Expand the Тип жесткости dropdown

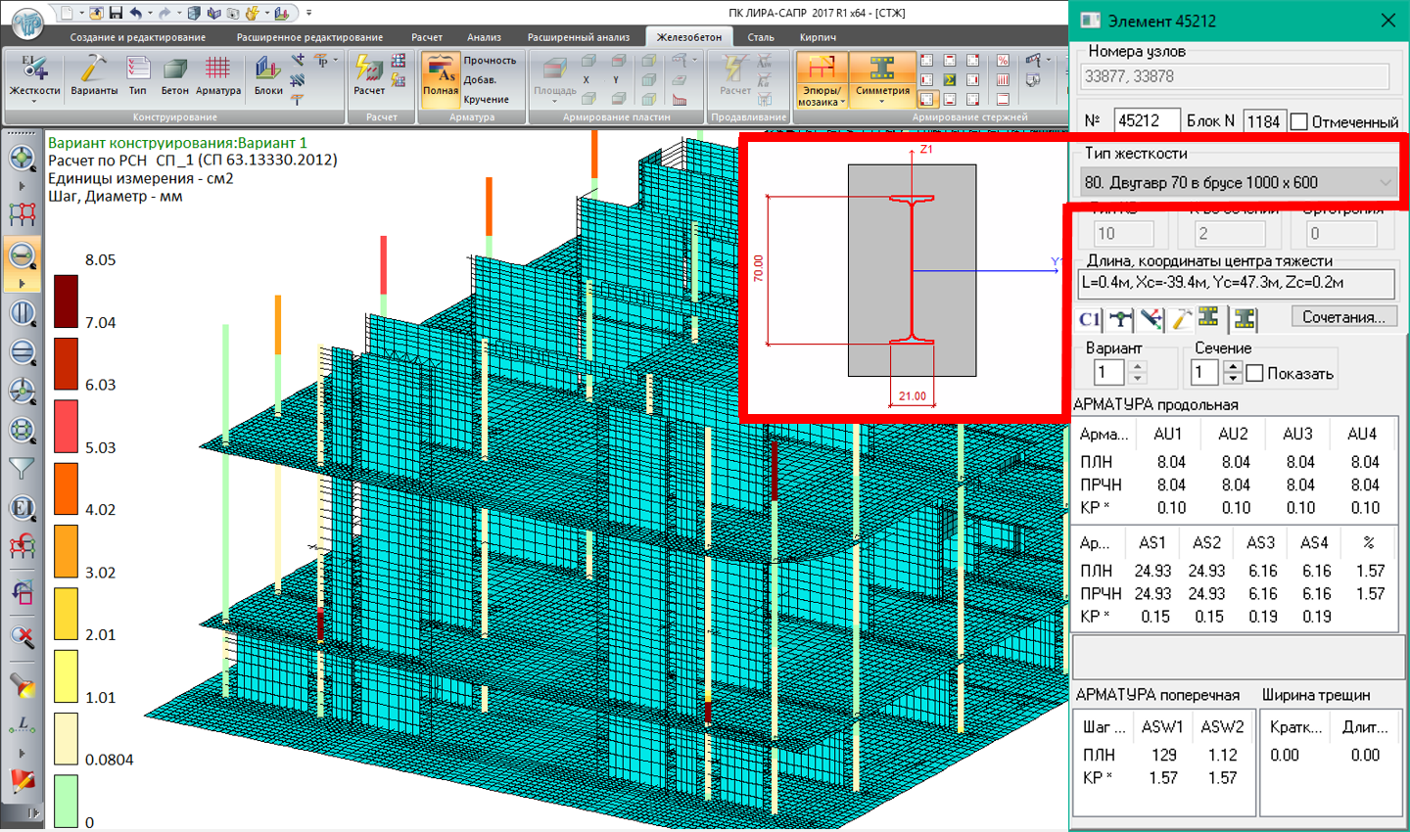tap(1385, 182)
